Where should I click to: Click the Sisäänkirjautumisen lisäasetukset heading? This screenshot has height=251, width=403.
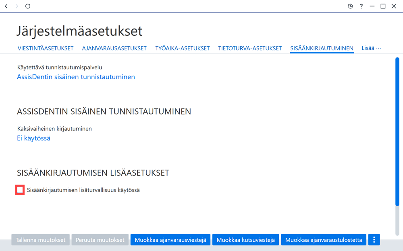(93, 173)
